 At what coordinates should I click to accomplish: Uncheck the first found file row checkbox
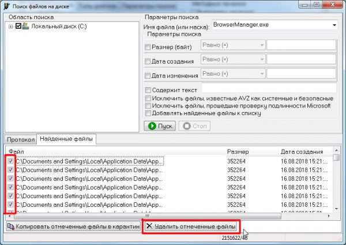(x=10, y=161)
